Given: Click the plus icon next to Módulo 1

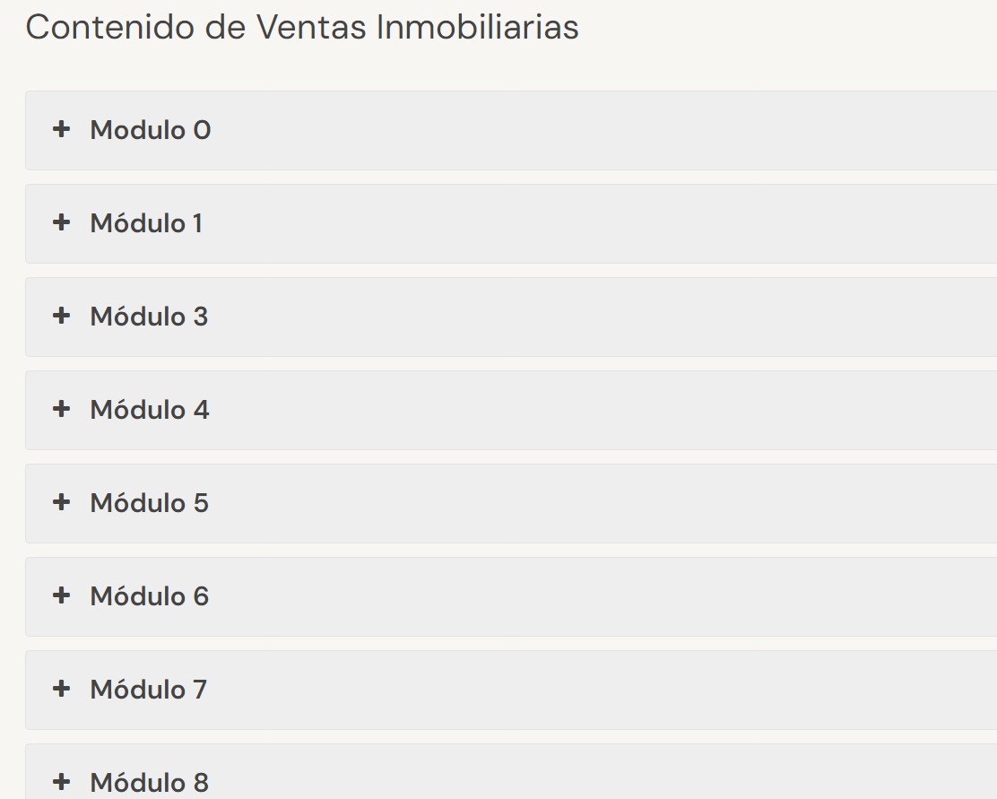Looking at the screenshot, I should [x=61, y=222].
